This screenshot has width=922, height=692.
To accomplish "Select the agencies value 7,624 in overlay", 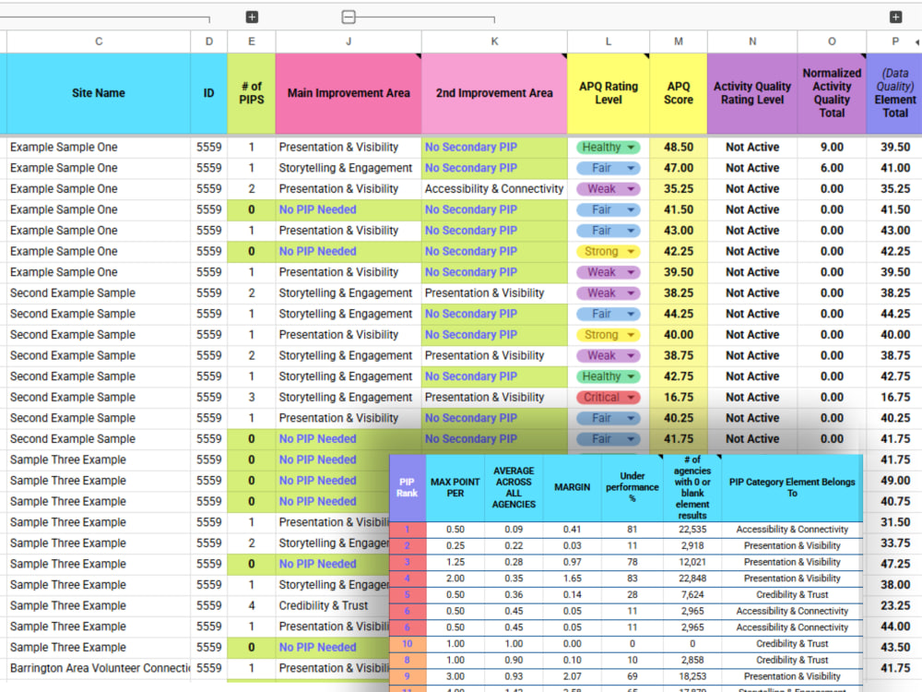I will 692,595.
